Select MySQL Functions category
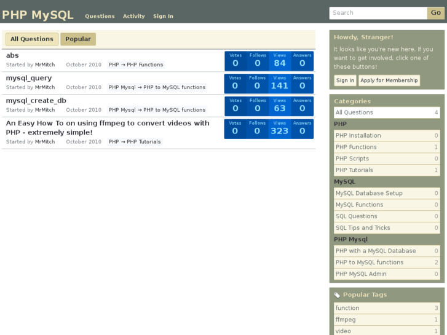 [x=387, y=205]
